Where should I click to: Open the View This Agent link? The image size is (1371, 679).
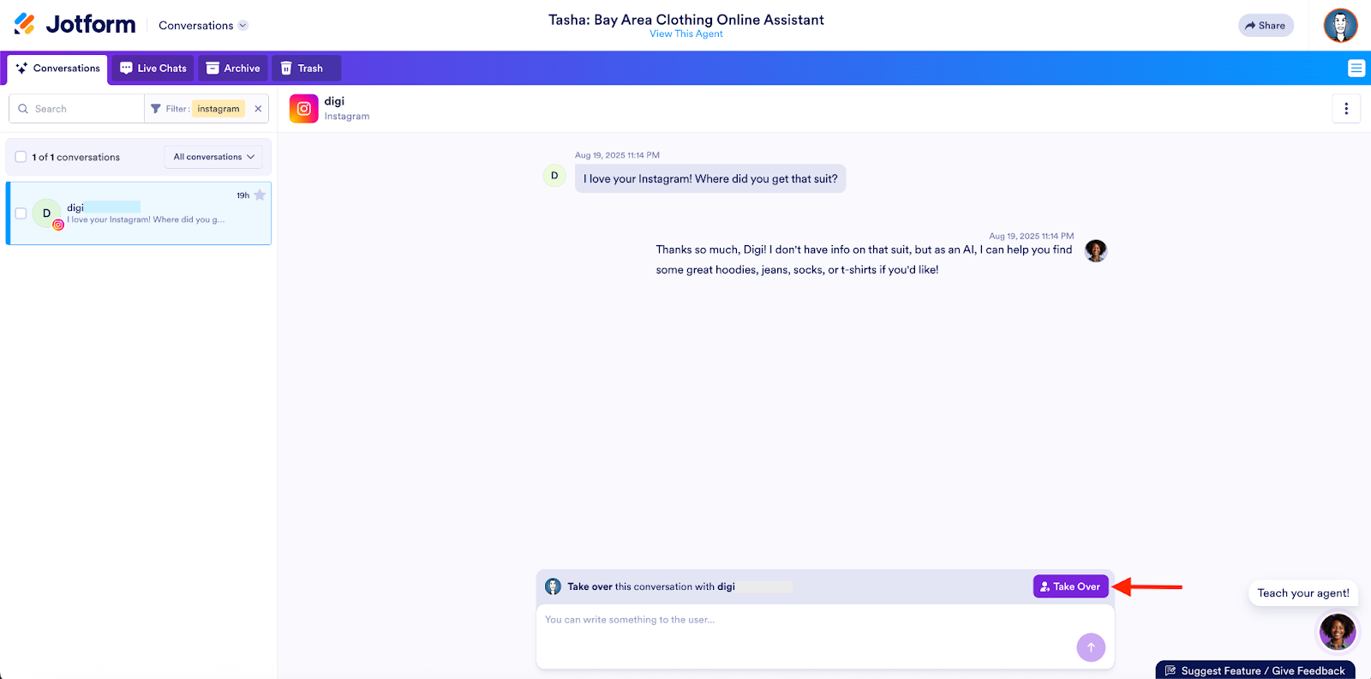686,34
